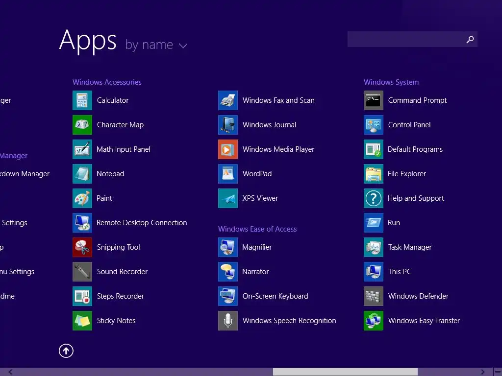Expand the 'by name' sort dropdown
Screen dimensions: 502x376
156,45
